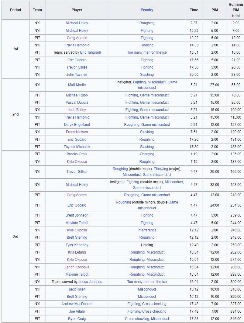The width and height of the screenshot is (244, 323).
Task: Select the '1st' period cell
Action: [x=15, y=49]
